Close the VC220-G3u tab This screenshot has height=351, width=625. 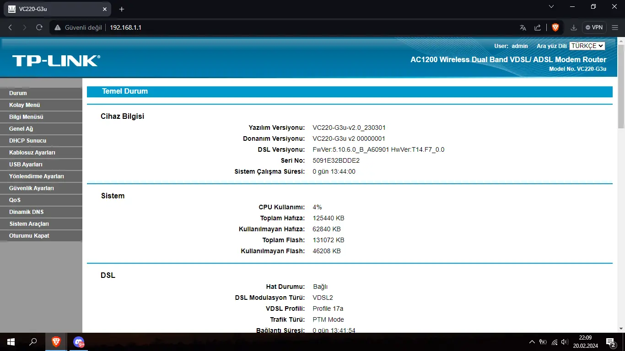pyautogui.click(x=105, y=9)
